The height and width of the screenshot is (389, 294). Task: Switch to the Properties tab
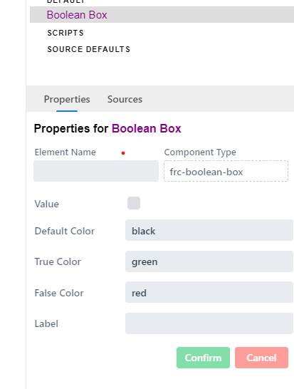67,99
